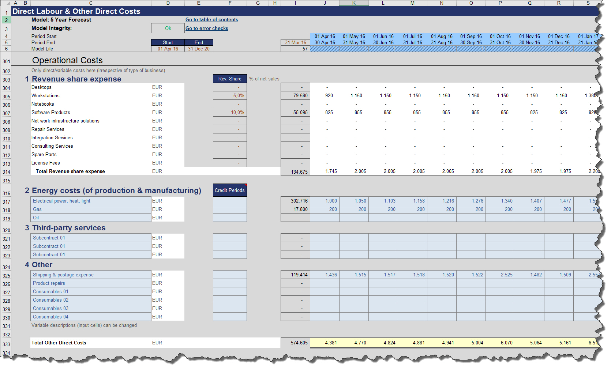Viewport: 611px width, 370px height.
Task: Select the 'Consumables 03' description cell
Action: tap(91, 309)
